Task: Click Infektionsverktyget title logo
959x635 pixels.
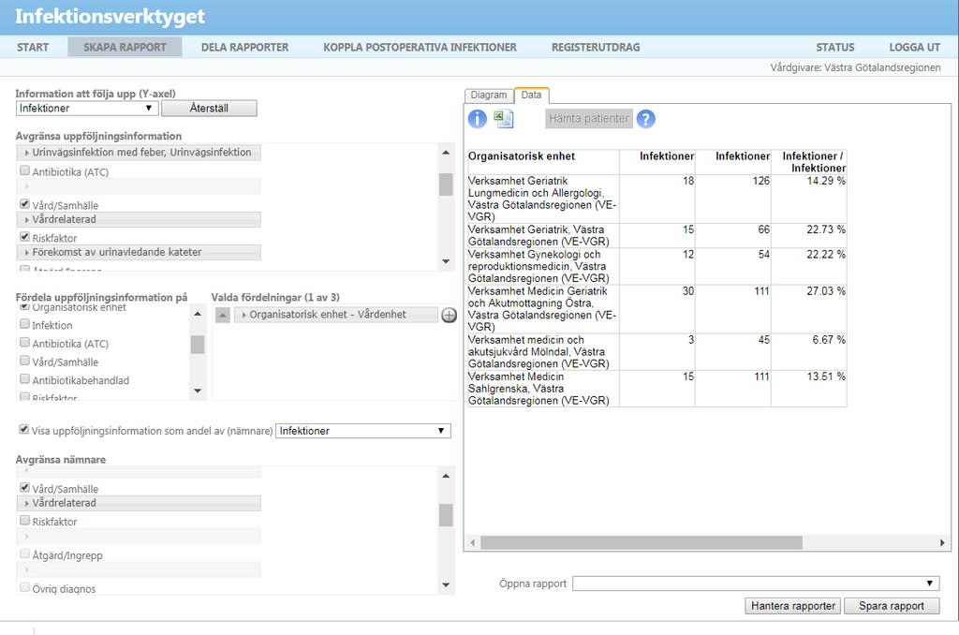Action: click(111, 17)
